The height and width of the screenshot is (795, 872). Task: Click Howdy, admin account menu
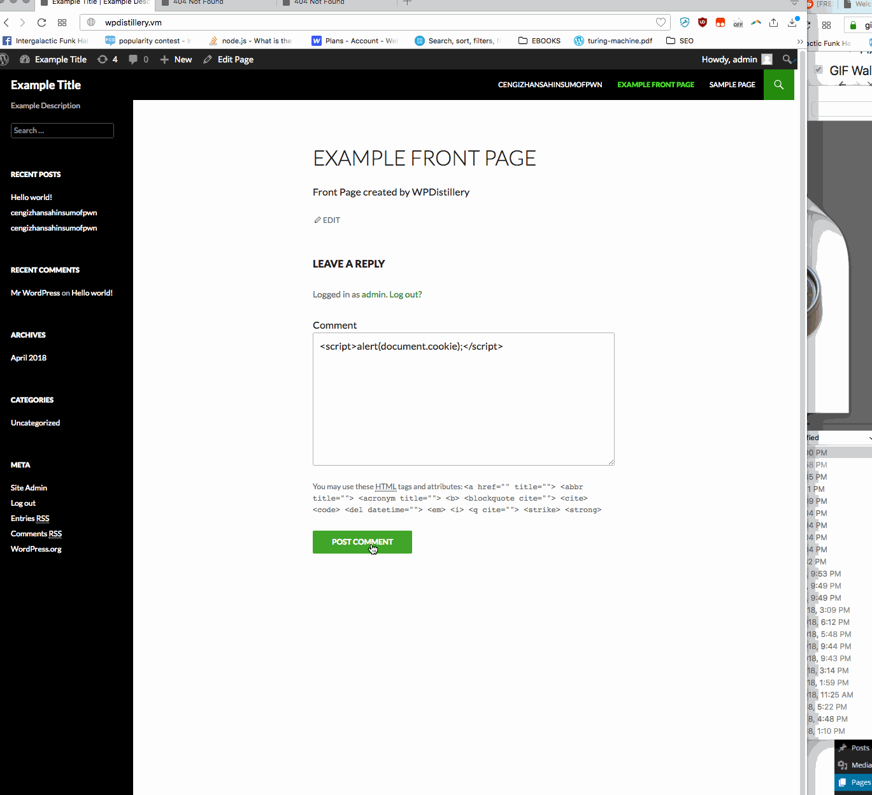(x=737, y=59)
